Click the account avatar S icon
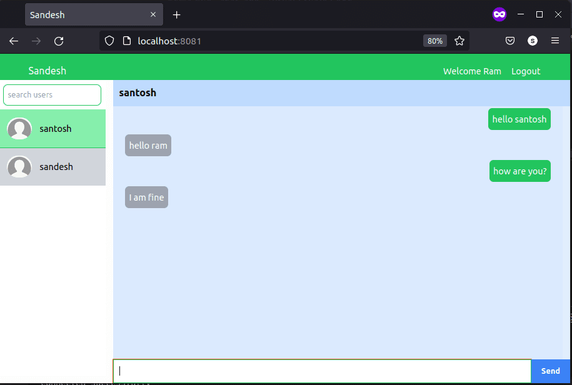Screen dimensions: 572x385 [532, 41]
